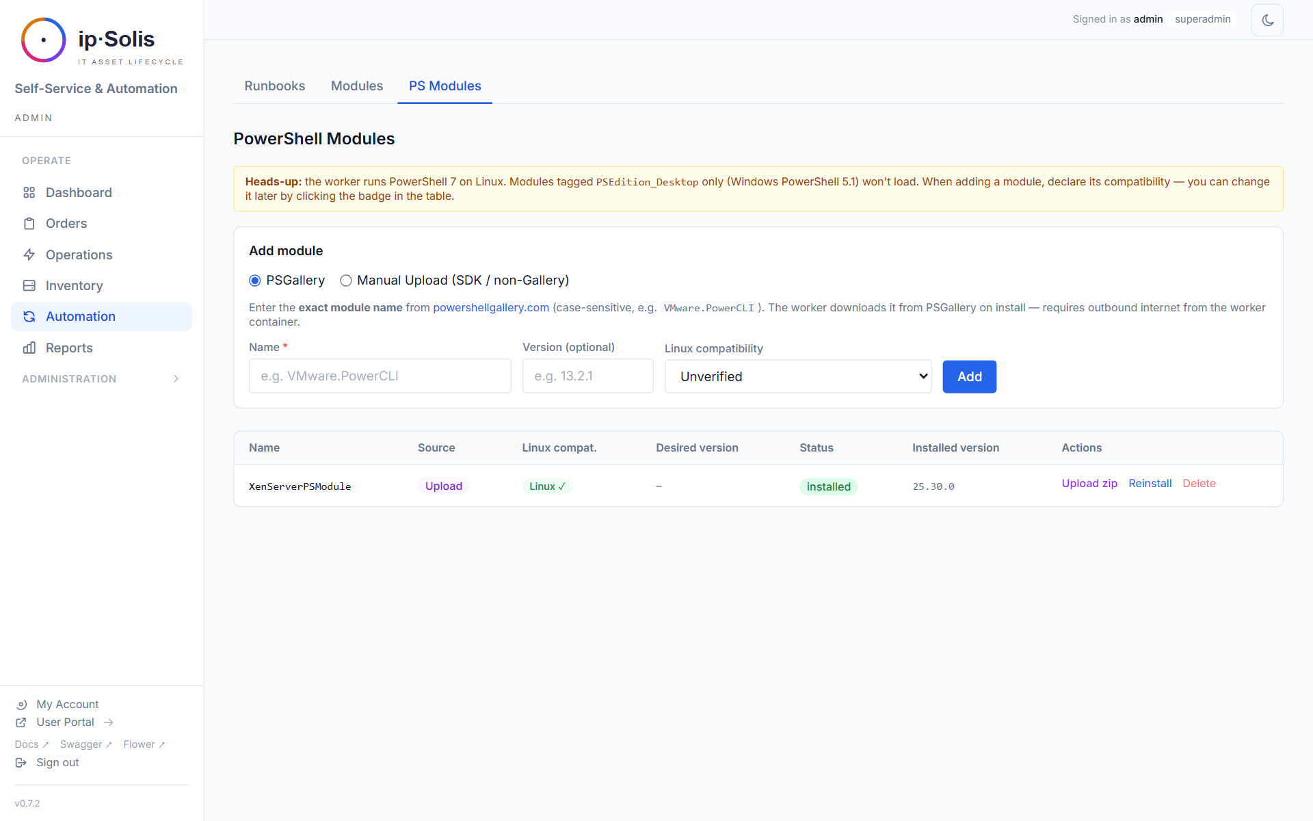
Task: Select the PSGallery radio option
Action: (255, 281)
